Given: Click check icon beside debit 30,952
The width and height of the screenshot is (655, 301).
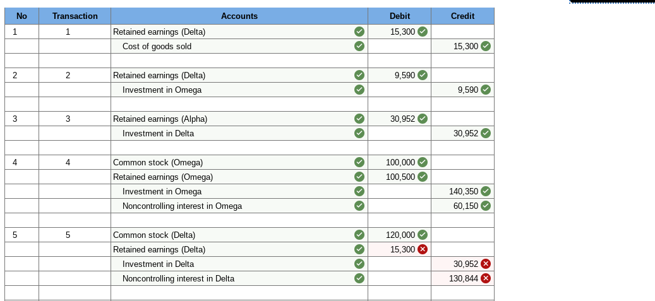Looking at the screenshot, I should [x=423, y=119].
